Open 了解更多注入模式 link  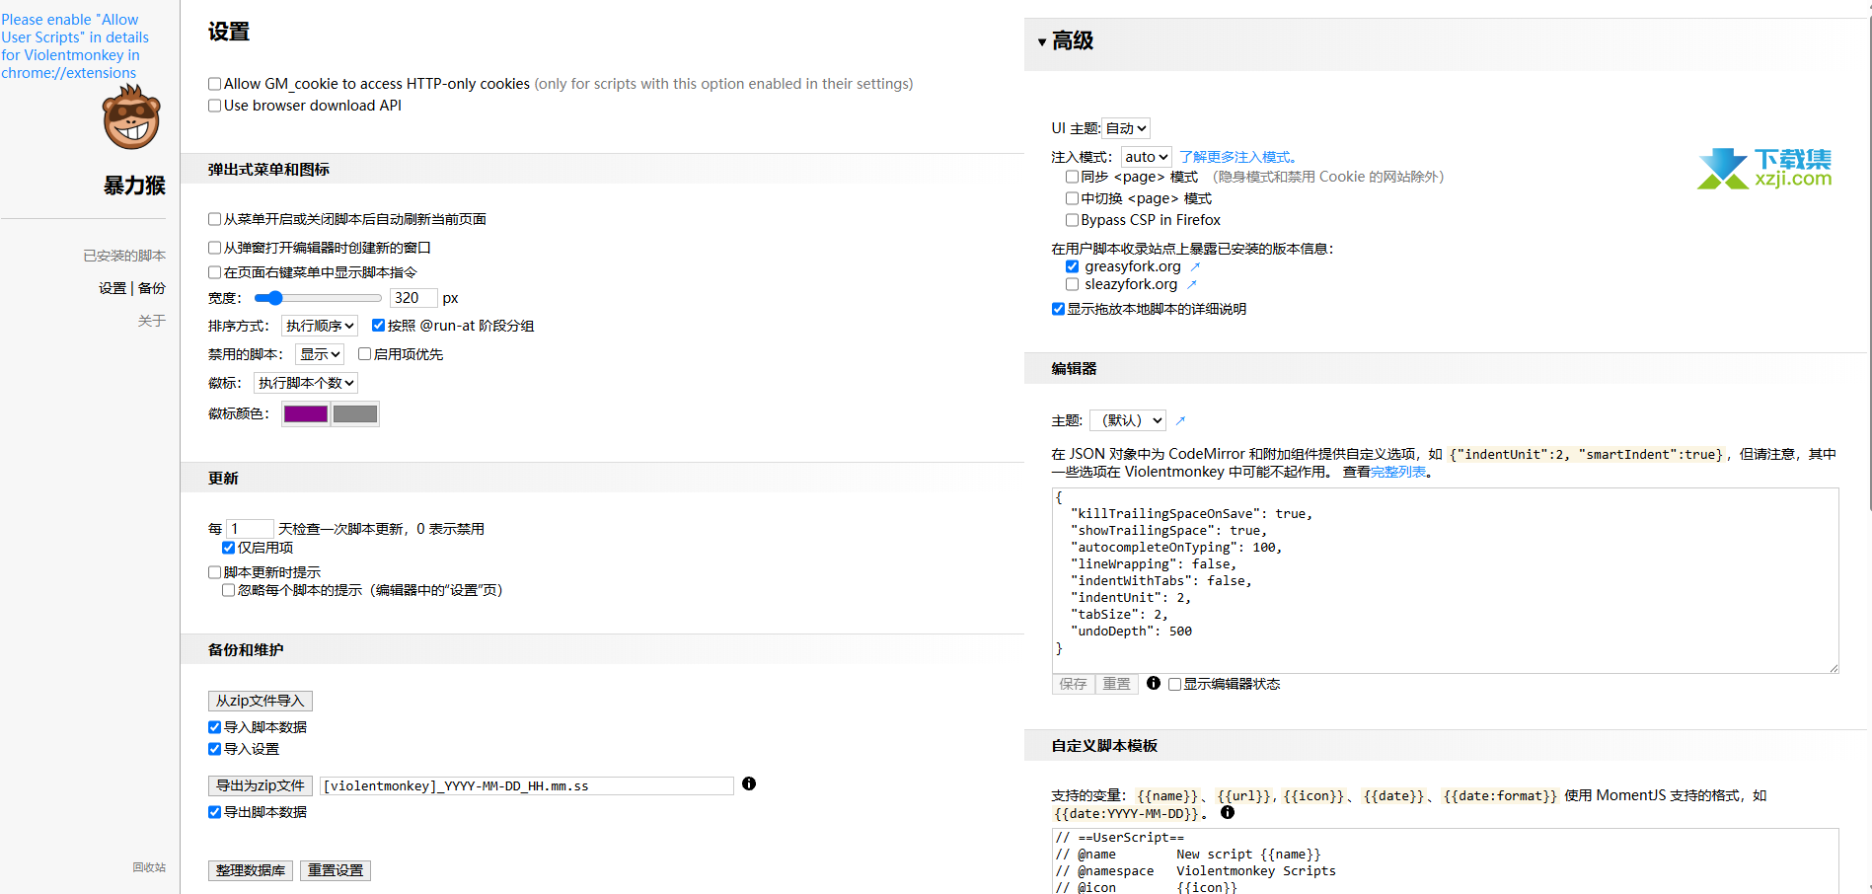(1237, 157)
